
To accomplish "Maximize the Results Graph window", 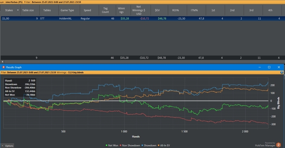I will point(269,67).
